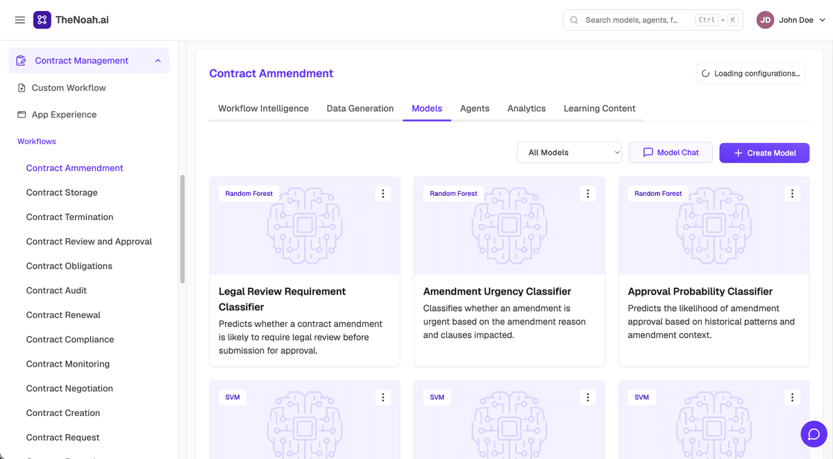The width and height of the screenshot is (833, 459).
Task: Click the Loading configurations button
Action: tap(750, 74)
